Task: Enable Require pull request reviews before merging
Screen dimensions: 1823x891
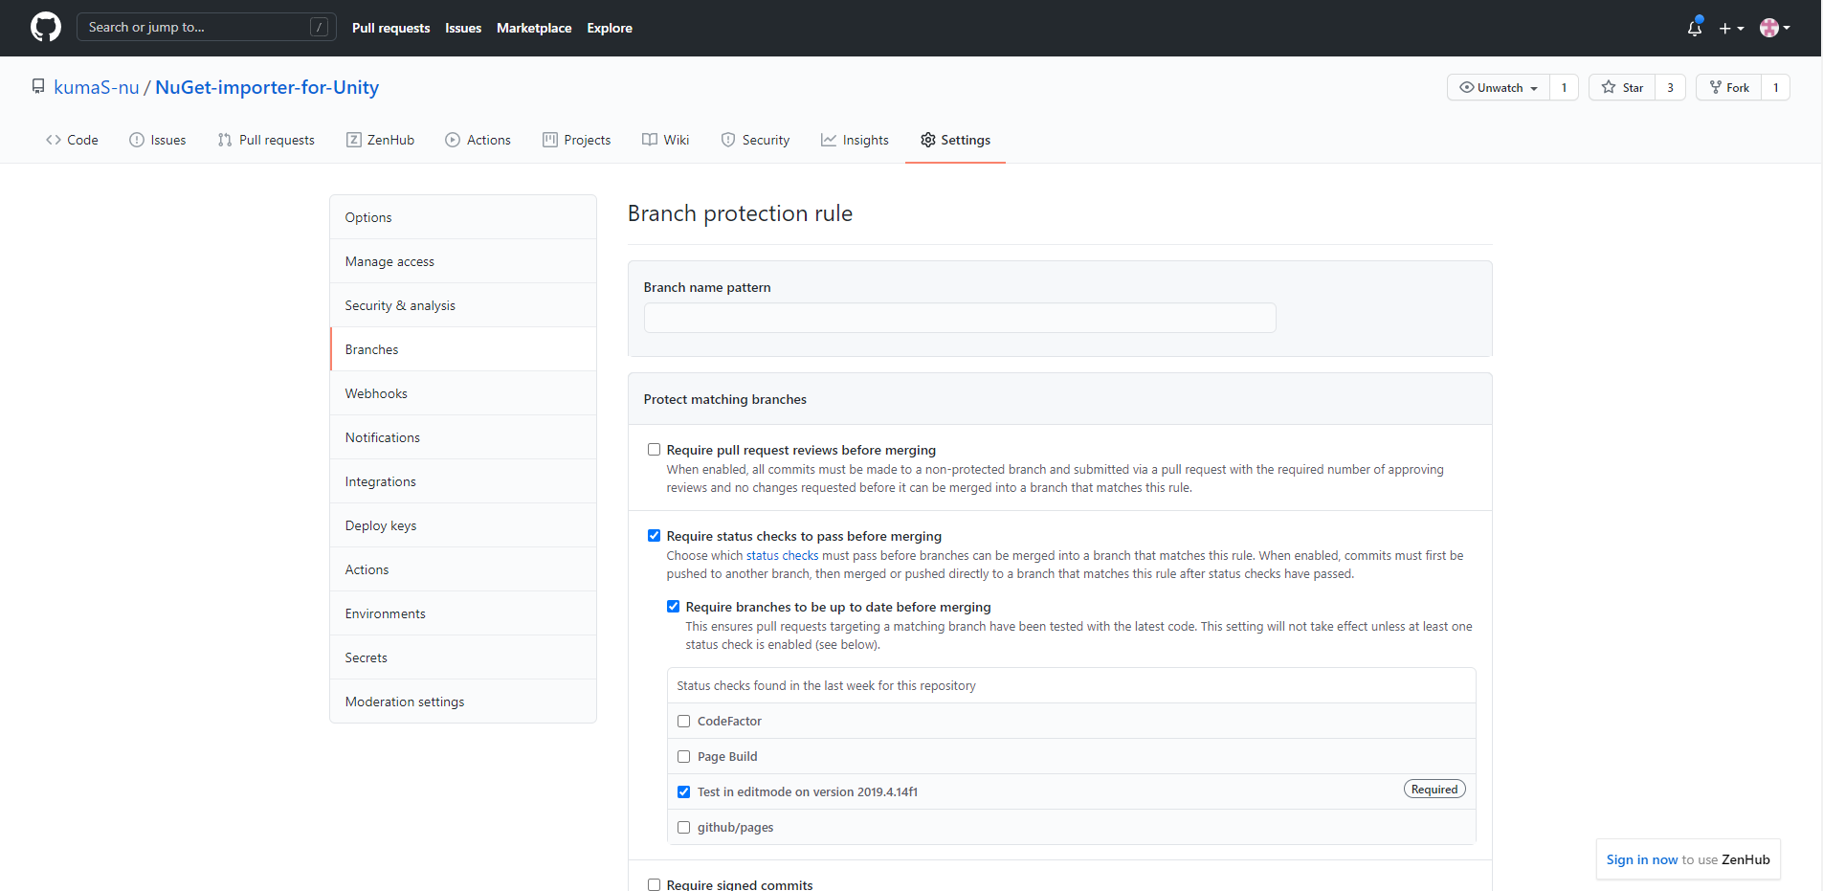Action: pos(655,450)
